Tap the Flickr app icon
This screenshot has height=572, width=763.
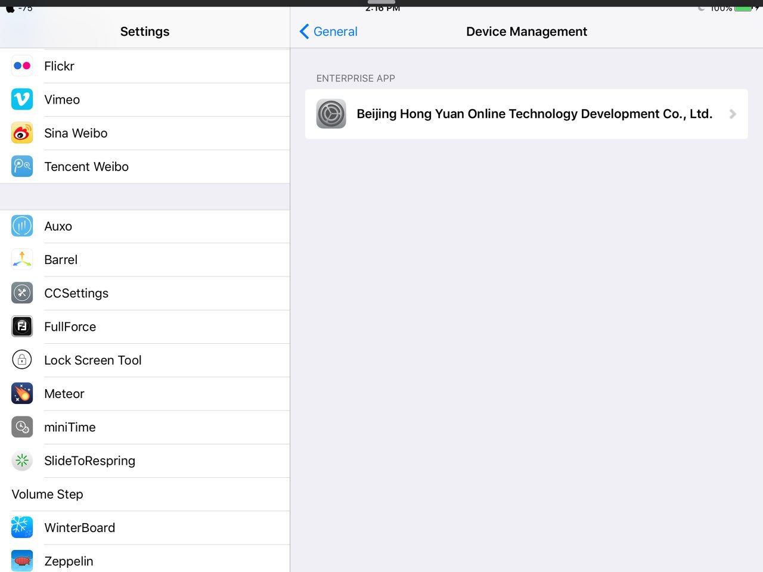coord(22,66)
